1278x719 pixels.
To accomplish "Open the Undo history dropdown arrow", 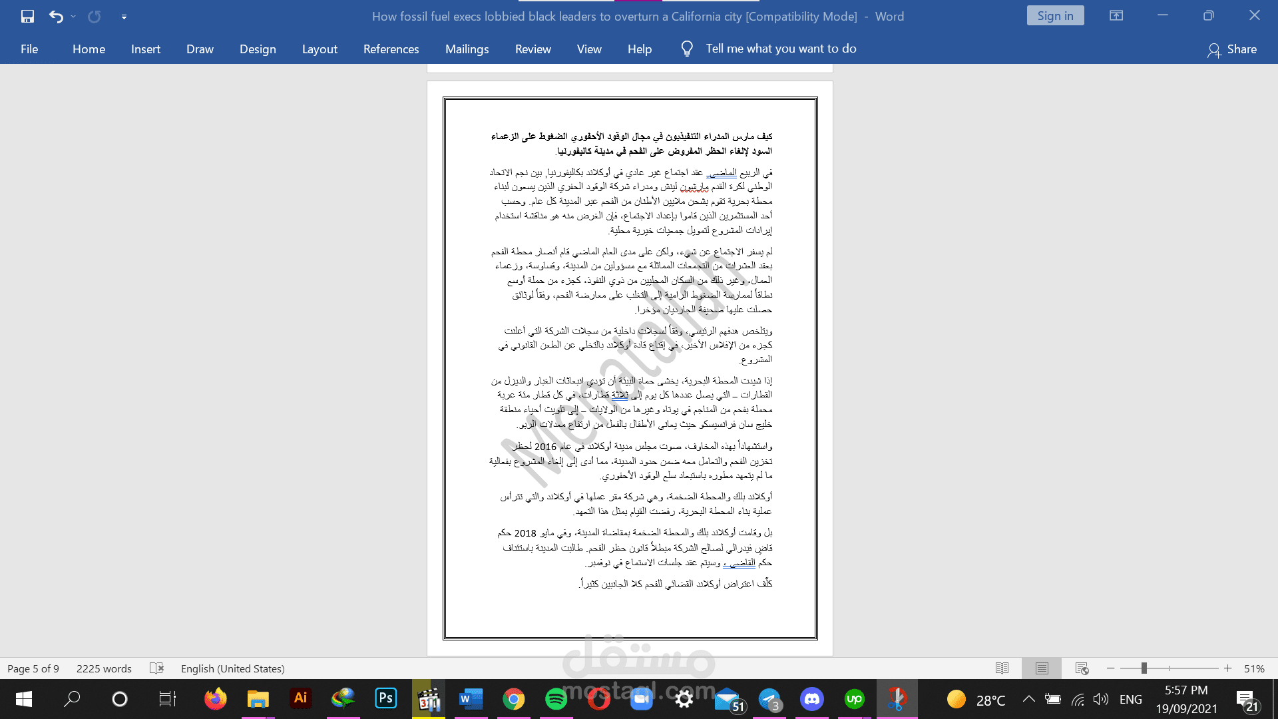I will pyautogui.click(x=73, y=17).
